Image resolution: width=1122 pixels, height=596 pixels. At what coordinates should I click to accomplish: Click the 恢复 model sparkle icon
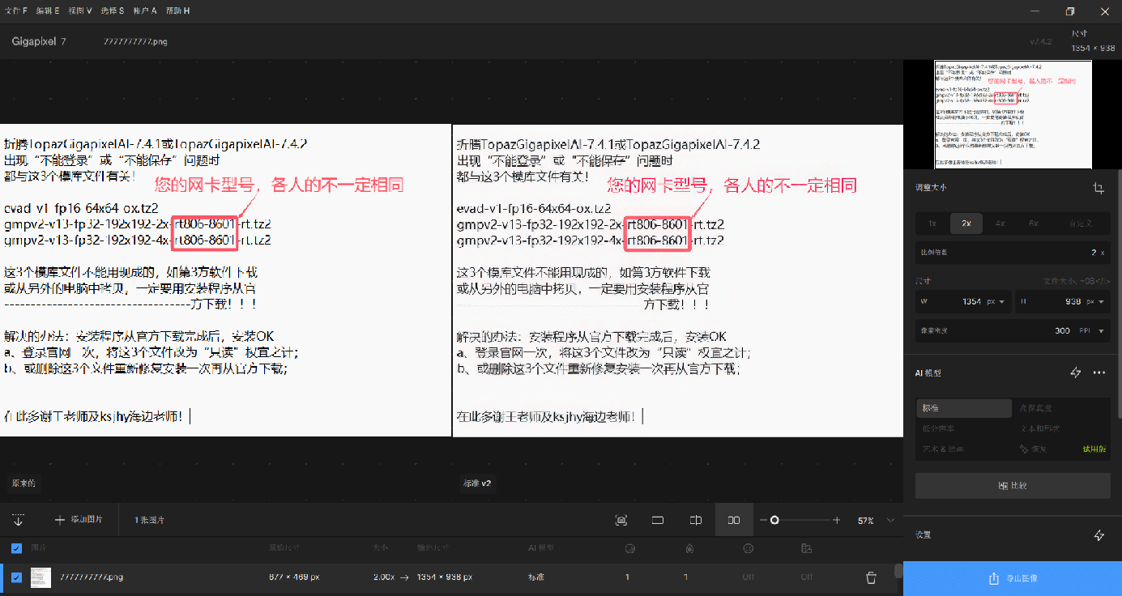coord(1024,449)
